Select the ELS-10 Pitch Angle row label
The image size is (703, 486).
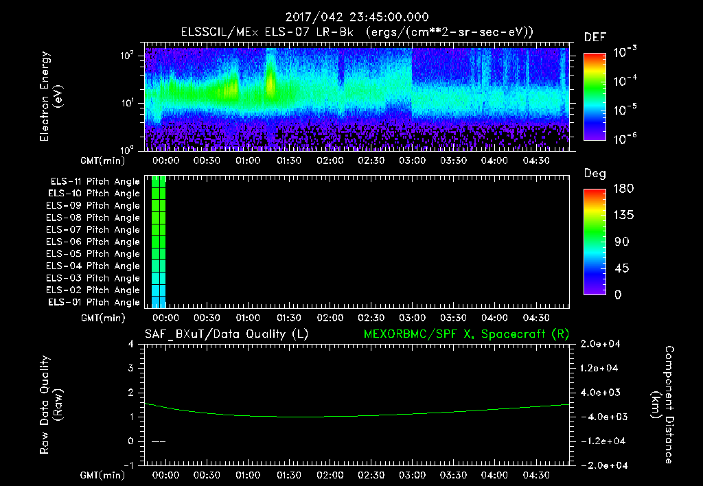(93, 194)
